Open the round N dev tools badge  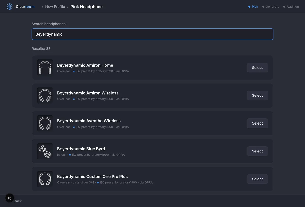pos(10,198)
